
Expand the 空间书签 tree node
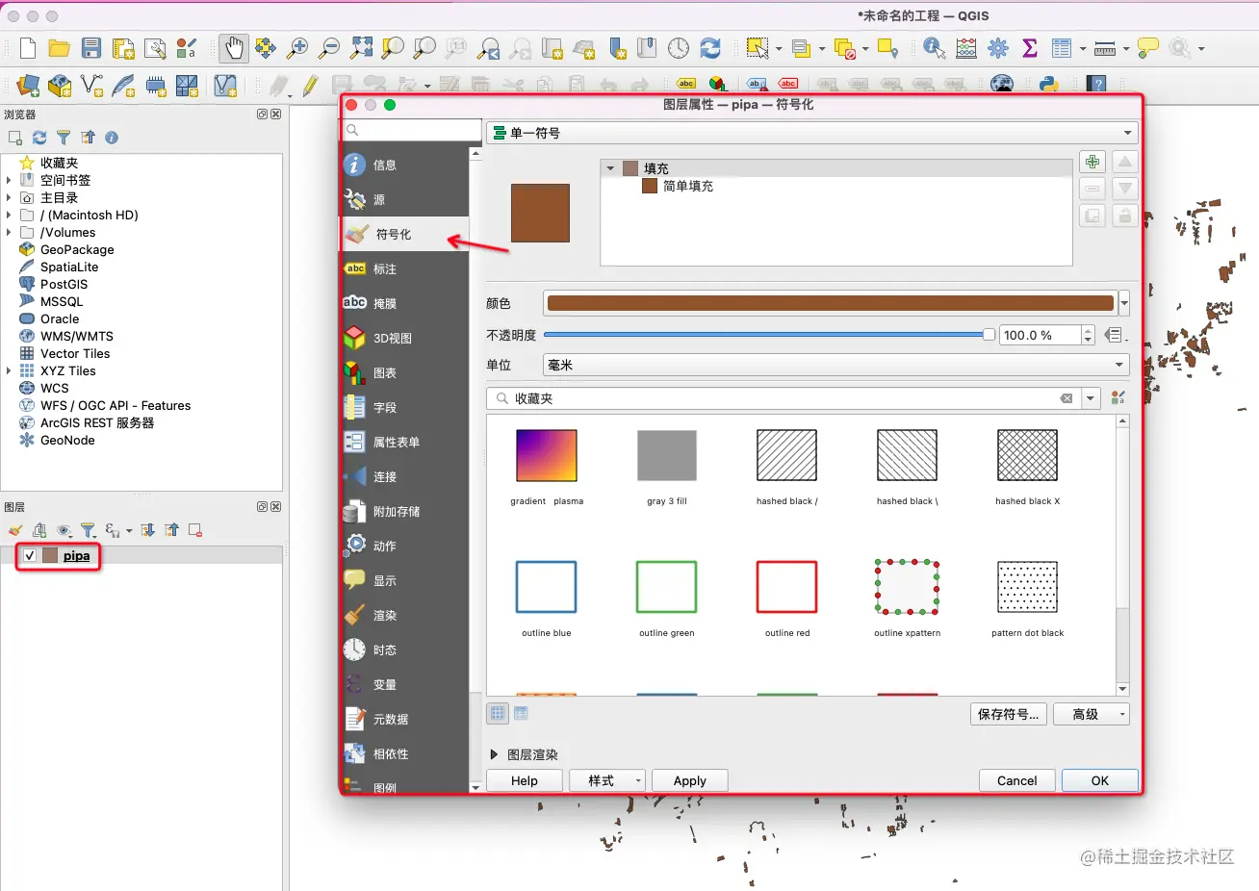pos(9,180)
